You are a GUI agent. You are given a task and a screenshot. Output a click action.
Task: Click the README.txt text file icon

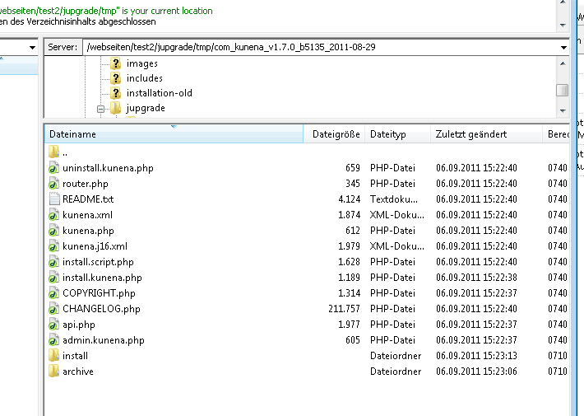pos(53,199)
